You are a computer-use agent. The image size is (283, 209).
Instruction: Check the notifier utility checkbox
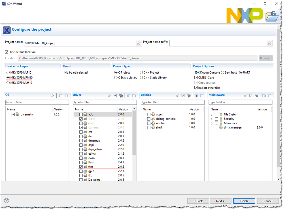pos(149,123)
